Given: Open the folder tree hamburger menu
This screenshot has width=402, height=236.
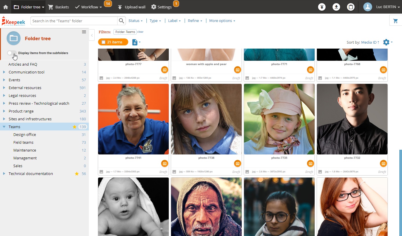Looking at the screenshot, I should [x=84, y=32].
